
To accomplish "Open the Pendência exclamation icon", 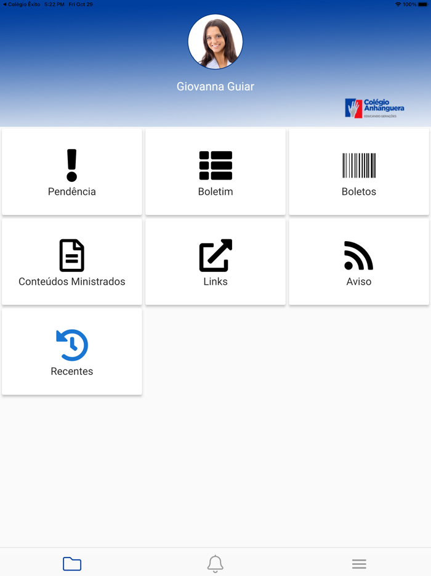I will click(x=72, y=165).
